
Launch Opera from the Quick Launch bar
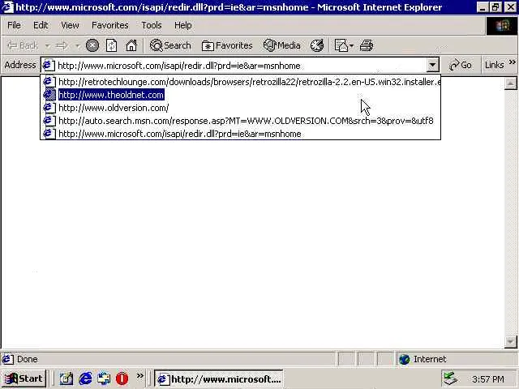[122, 378]
